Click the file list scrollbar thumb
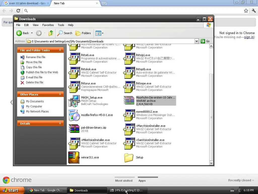 point(211,117)
